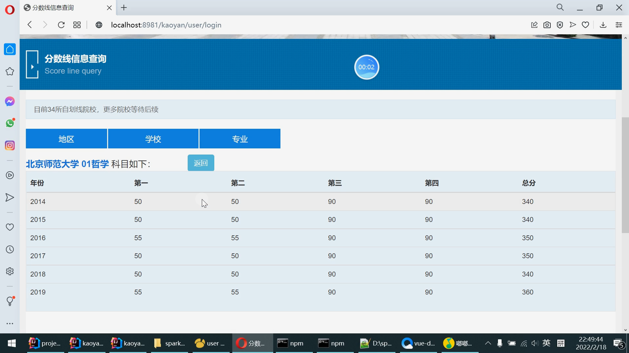
Task: Open bookmarks star in sidebar
Action: [x=10, y=71]
